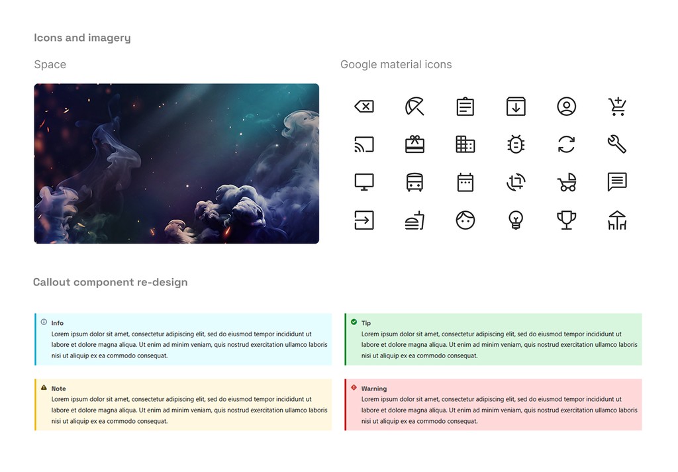Click the body text in the blue Info callout
This screenshot has width=678, height=472.
(x=189, y=345)
